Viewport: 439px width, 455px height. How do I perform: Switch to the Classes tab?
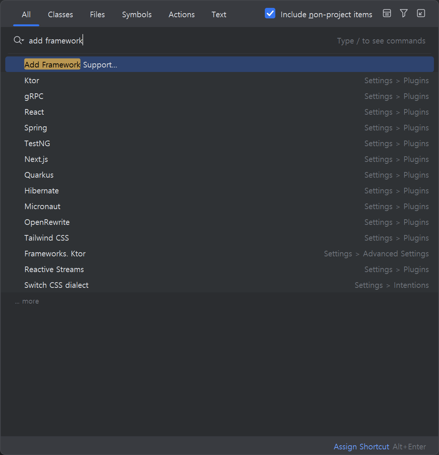click(x=60, y=15)
